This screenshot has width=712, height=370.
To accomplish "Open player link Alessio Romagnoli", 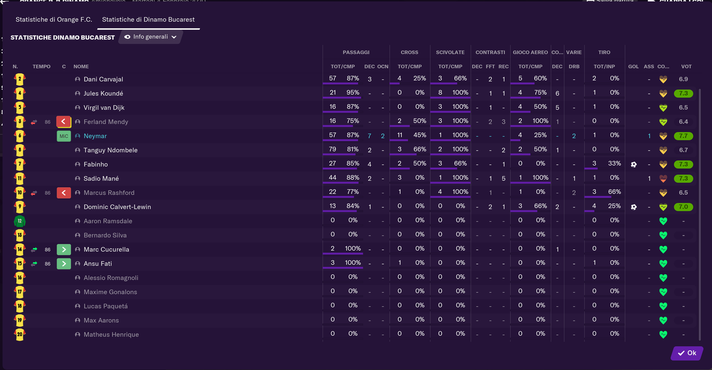I will click(x=111, y=278).
